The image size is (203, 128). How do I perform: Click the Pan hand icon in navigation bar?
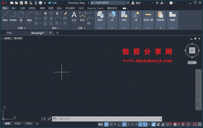pyautogui.click(x=198, y=83)
